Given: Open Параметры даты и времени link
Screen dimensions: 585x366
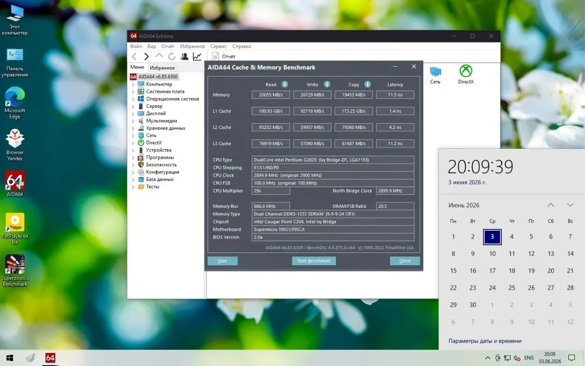Looking at the screenshot, I should (x=485, y=341).
